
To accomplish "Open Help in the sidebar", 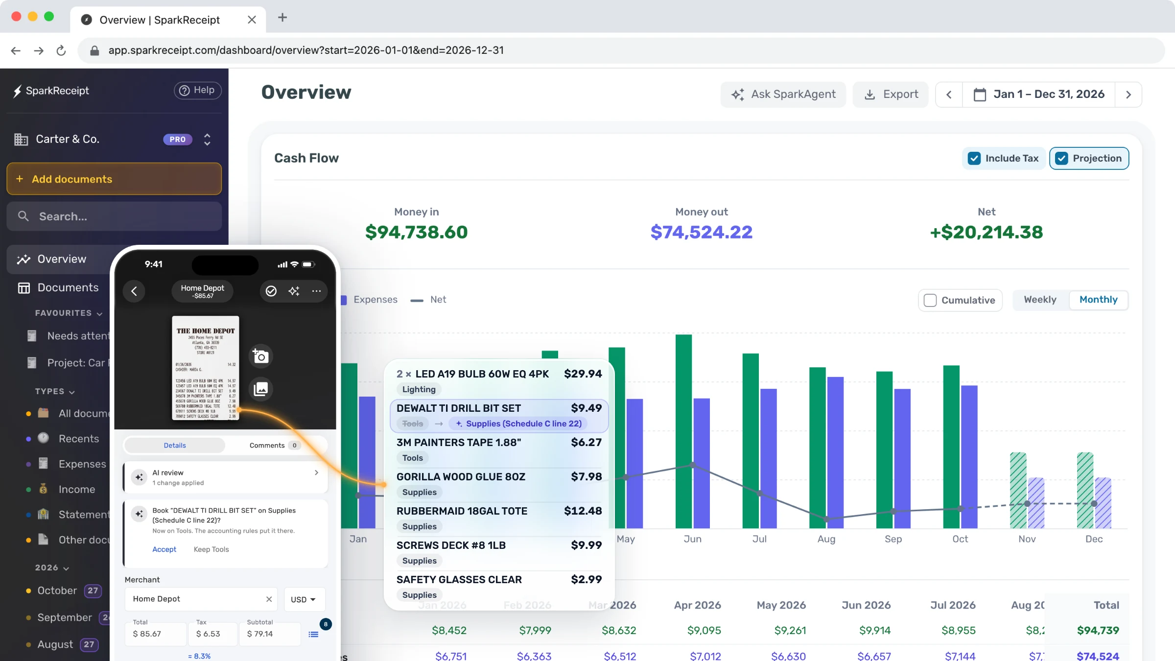I will [197, 90].
